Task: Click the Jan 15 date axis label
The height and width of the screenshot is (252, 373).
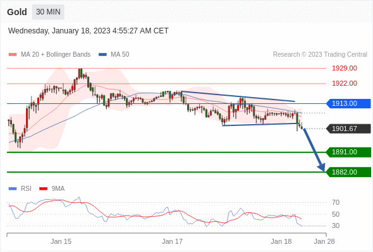Action: 61,241
